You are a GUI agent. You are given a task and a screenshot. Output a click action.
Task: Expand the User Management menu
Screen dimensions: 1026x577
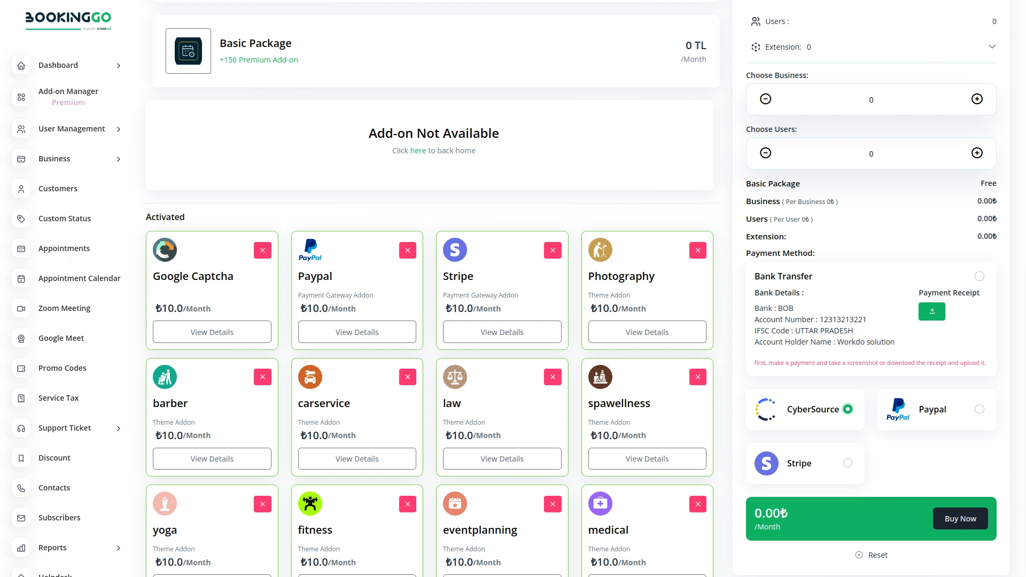[118, 129]
